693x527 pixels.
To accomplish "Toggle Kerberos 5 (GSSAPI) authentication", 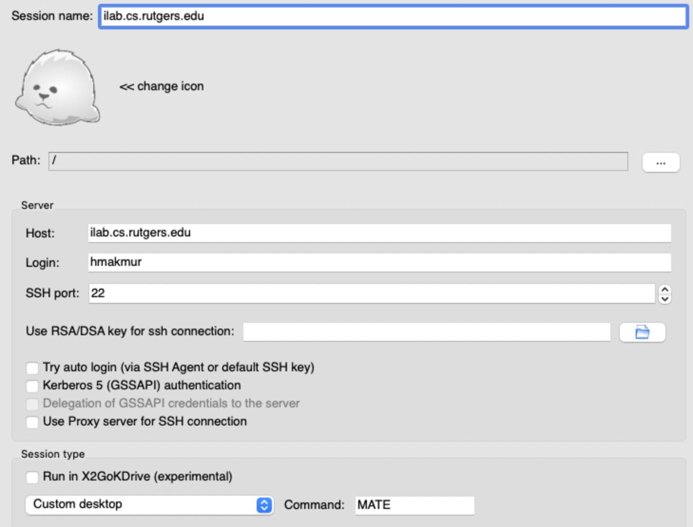I will [32, 386].
